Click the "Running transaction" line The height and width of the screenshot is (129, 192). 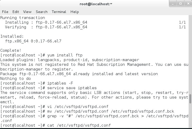point(22,18)
